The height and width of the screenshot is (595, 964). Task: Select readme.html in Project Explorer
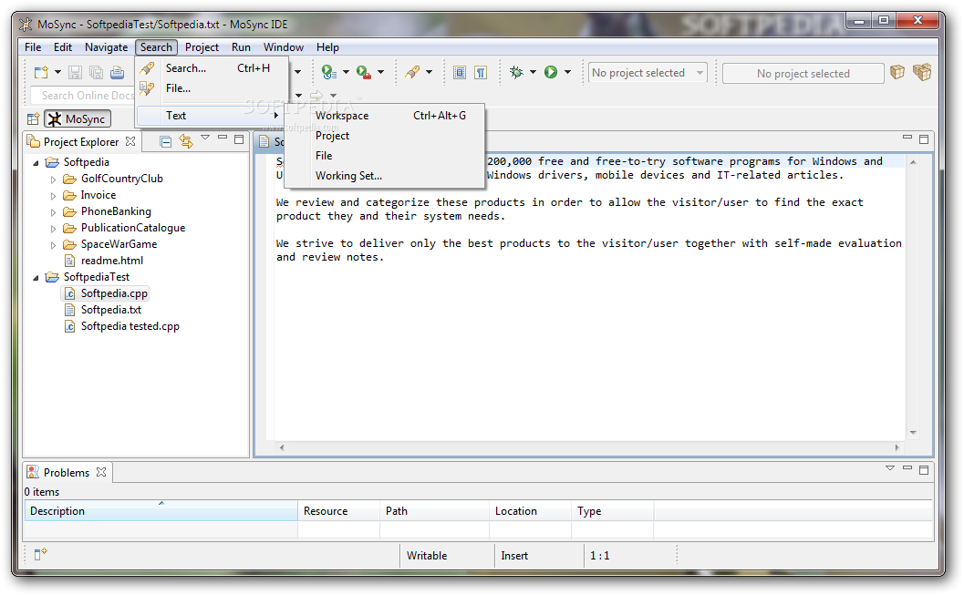point(112,261)
